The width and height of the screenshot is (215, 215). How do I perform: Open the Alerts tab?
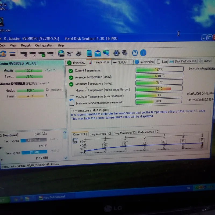(205, 61)
